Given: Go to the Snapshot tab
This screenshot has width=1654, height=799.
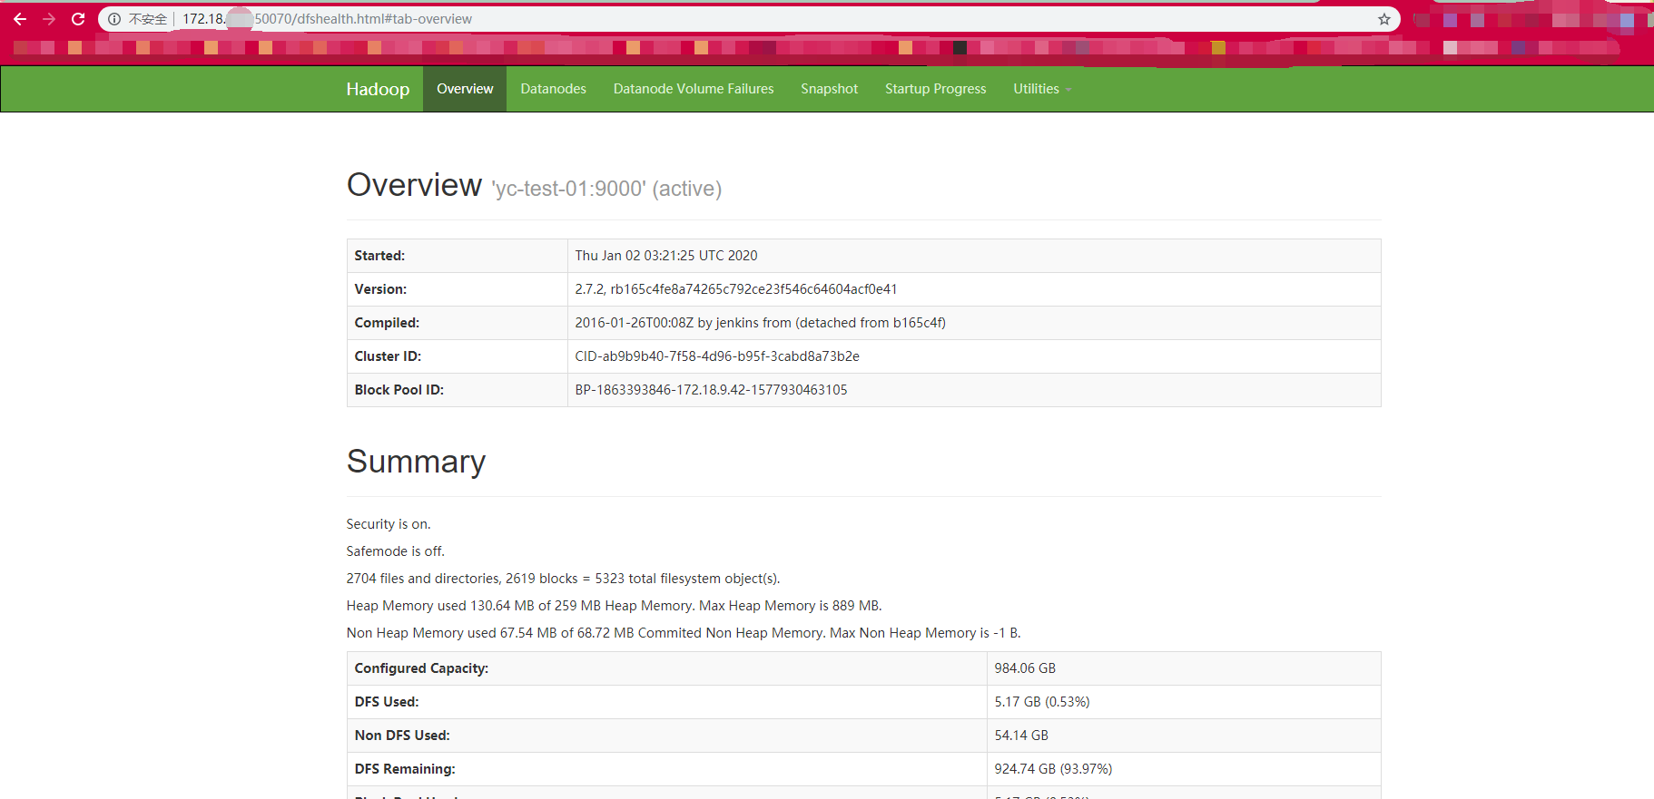Looking at the screenshot, I should click(829, 89).
